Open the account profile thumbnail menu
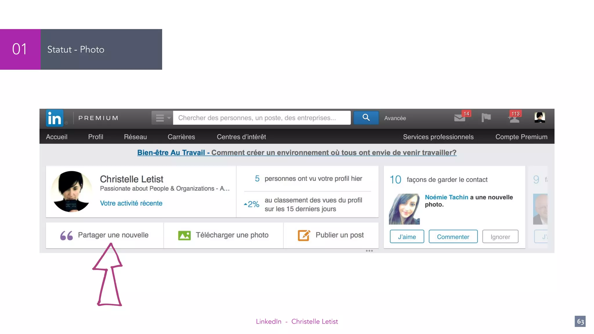The width and height of the screenshot is (594, 334). pos(540,118)
